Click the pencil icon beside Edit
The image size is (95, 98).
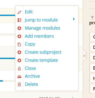19,12
